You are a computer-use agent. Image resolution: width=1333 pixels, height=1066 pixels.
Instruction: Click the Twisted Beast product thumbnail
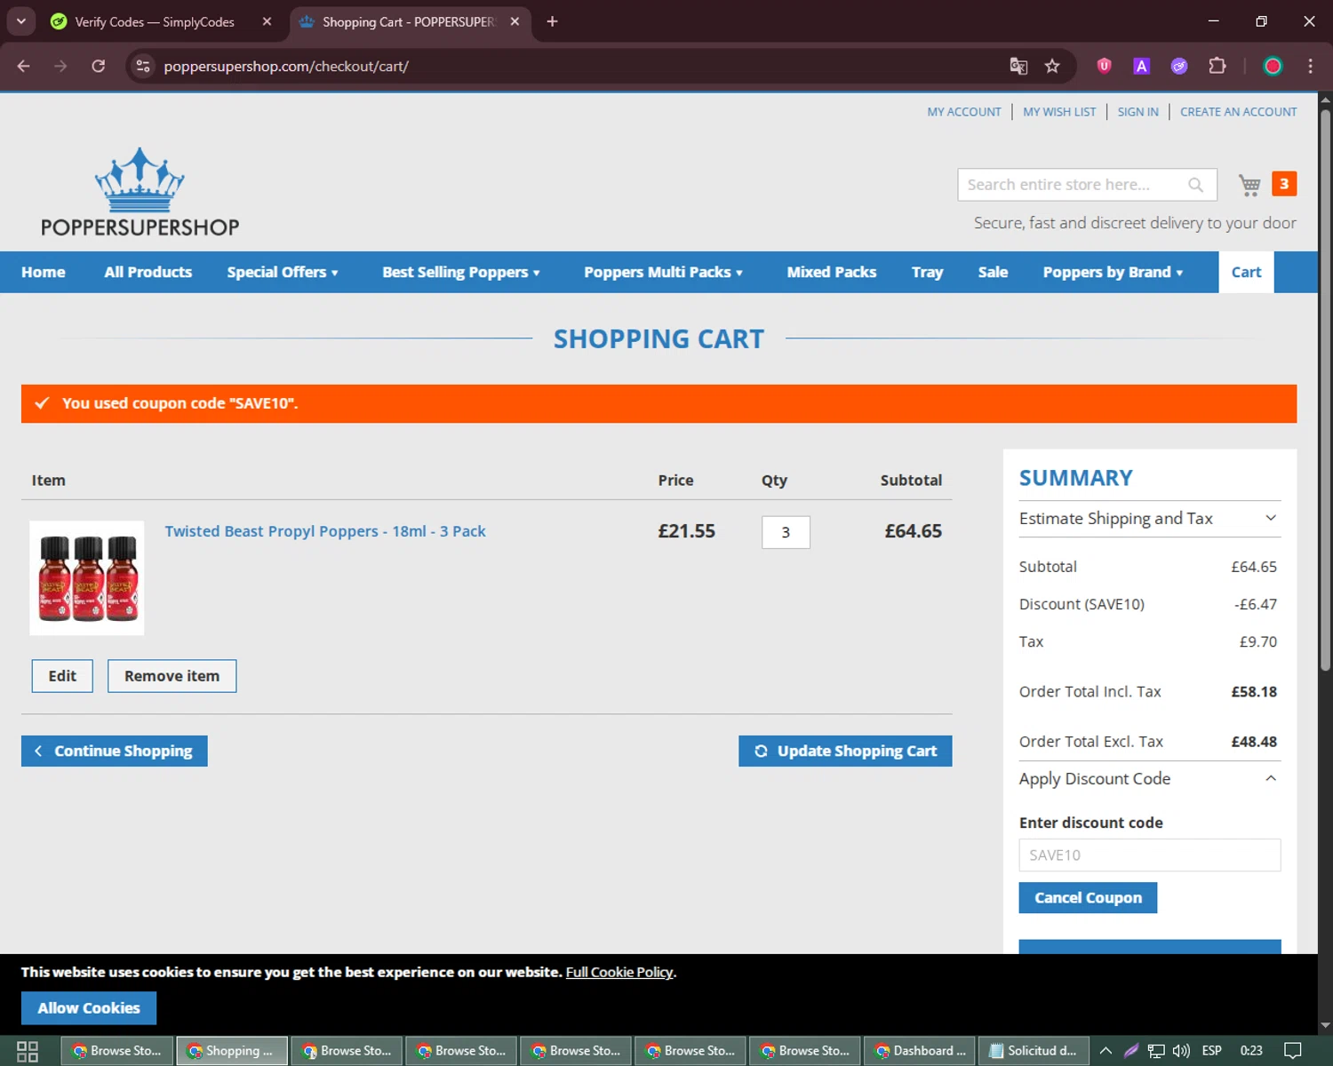[x=87, y=578]
